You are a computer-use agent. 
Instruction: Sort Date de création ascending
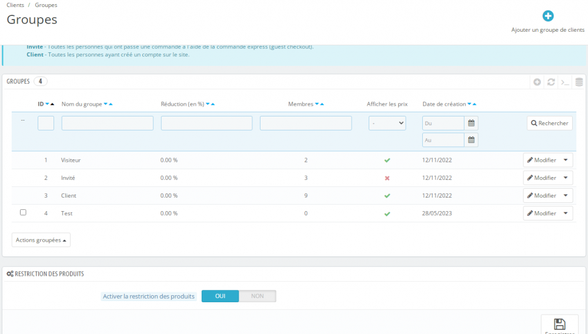(x=475, y=104)
